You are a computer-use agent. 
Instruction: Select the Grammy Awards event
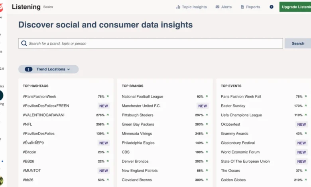[x=234, y=134]
